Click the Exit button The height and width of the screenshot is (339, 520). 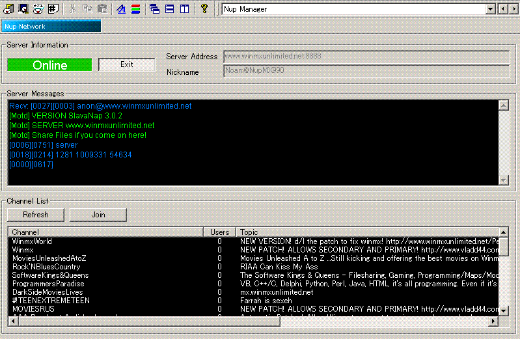tap(127, 64)
